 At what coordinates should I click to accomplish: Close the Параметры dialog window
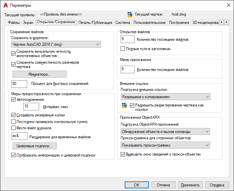coord(228,5)
